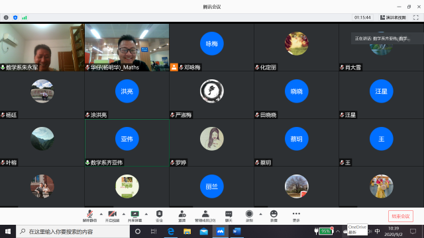
Task: Click the 亚伟 blue avatar
Action: point(127,139)
